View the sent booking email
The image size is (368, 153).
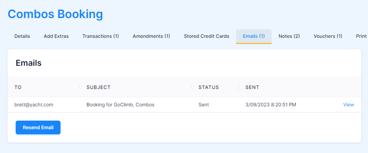tap(349, 105)
